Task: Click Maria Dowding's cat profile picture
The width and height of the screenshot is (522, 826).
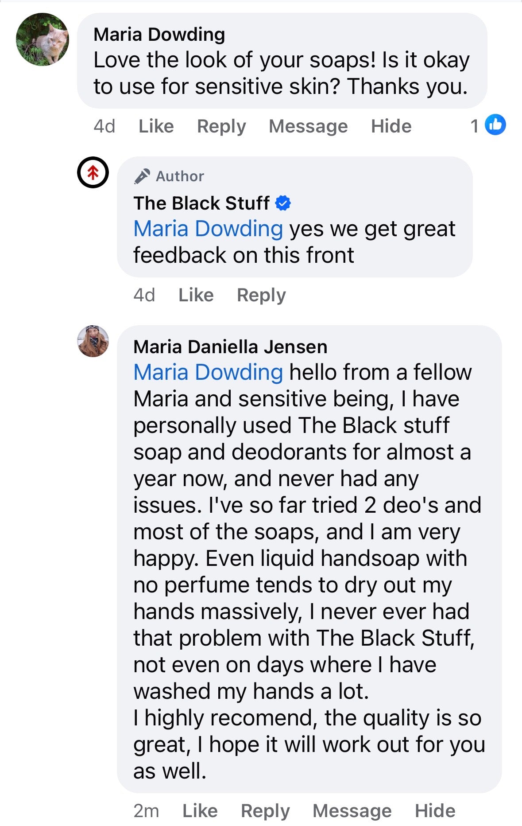Action: [43, 40]
